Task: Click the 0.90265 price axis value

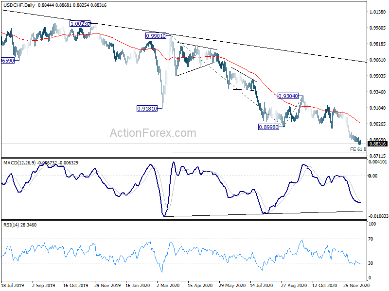Action: click(378, 124)
